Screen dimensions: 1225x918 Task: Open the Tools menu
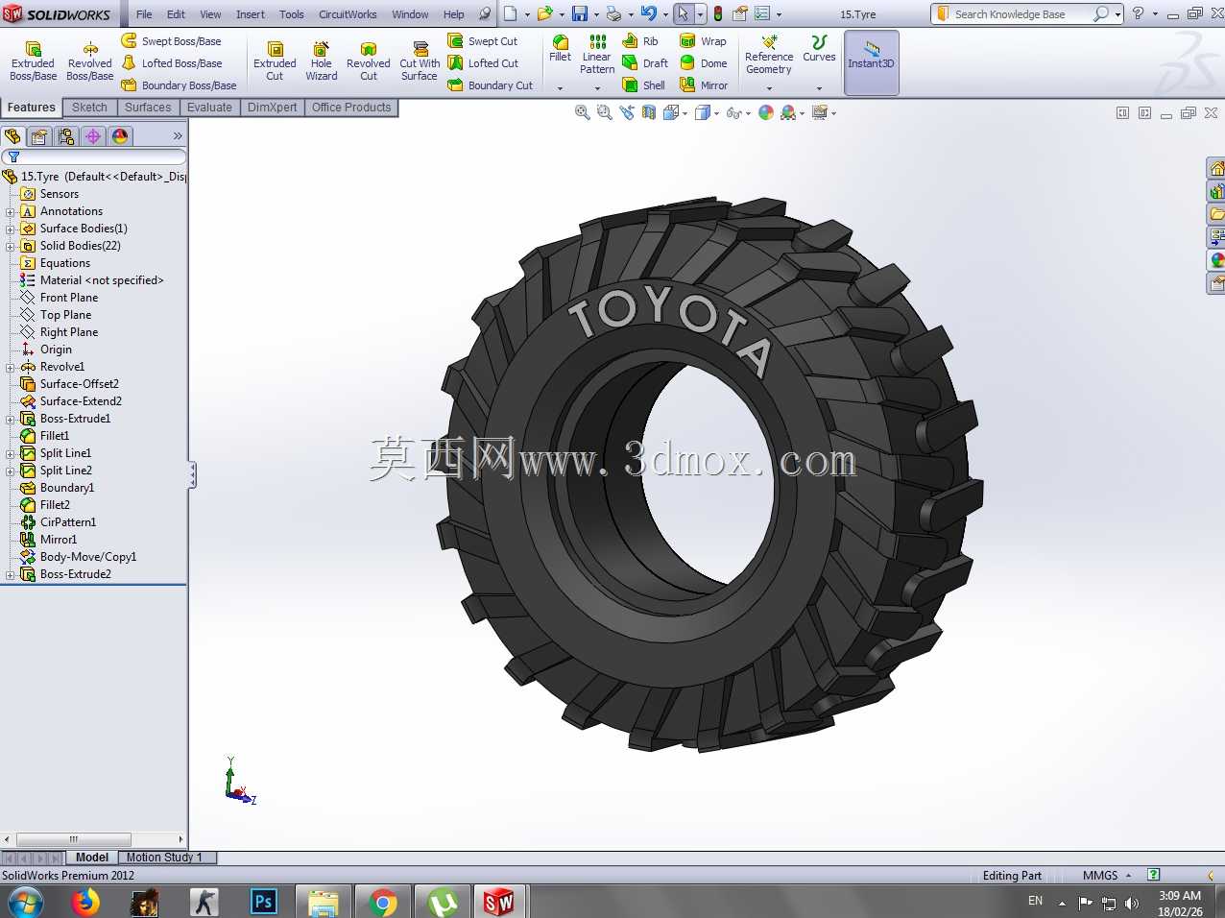click(x=292, y=14)
